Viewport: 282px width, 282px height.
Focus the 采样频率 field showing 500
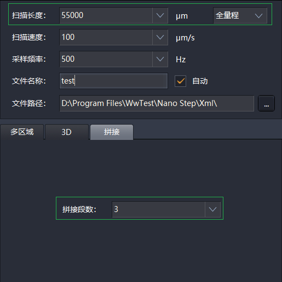[106, 59]
